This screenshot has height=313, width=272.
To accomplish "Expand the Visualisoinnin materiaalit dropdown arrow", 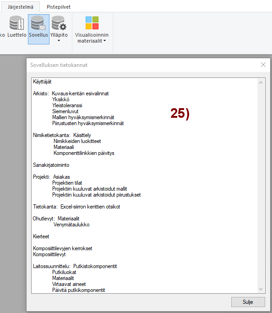I will (x=105, y=41).
